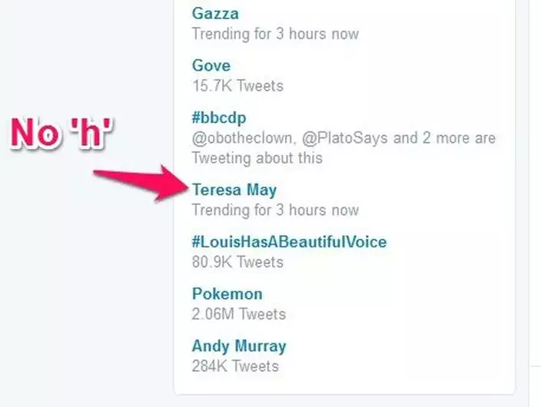Click the 'Tweeting about this' line
The width and height of the screenshot is (541, 407).
[257, 158]
